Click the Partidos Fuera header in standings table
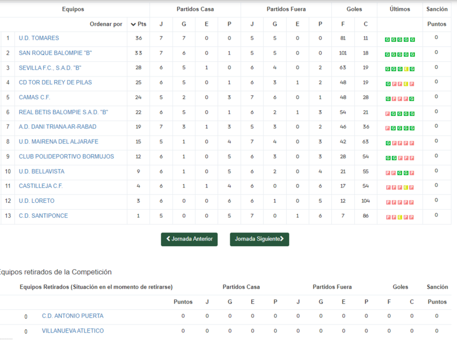This screenshot has width=457, height=340. pyautogui.click(x=286, y=9)
